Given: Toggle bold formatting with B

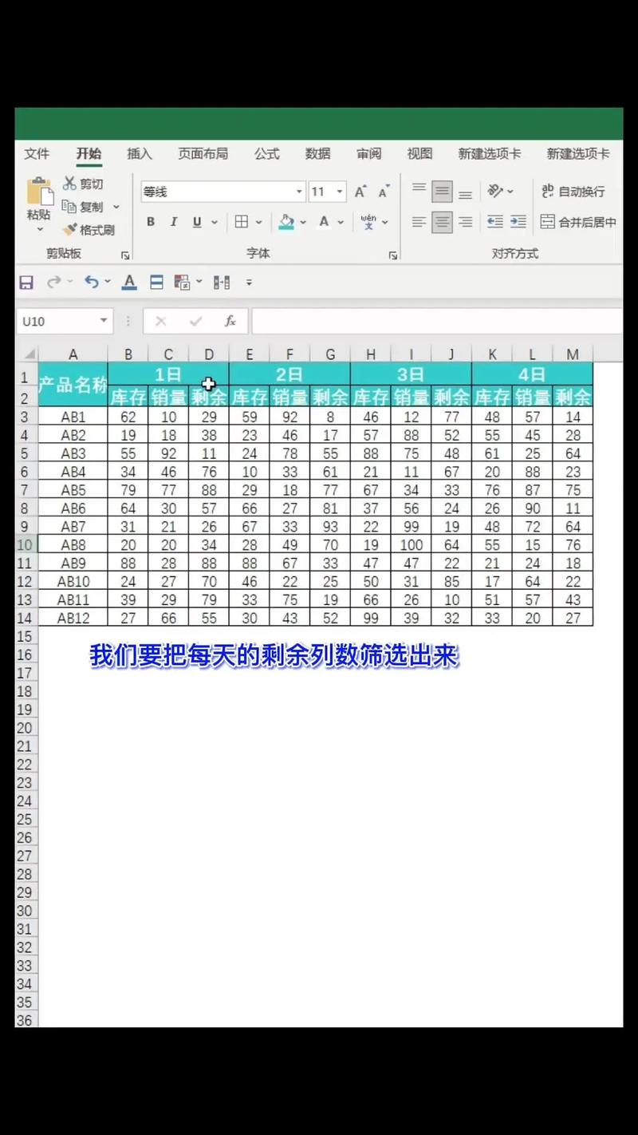Looking at the screenshot, I should [x=150, y=222].
